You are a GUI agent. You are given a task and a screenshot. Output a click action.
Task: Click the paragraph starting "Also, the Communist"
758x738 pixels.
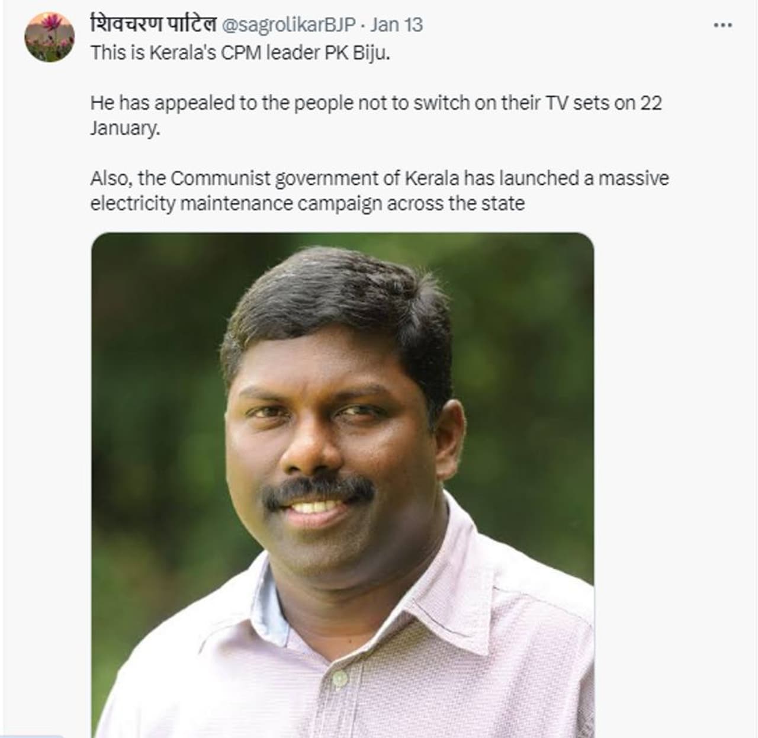tap(380, 191)
